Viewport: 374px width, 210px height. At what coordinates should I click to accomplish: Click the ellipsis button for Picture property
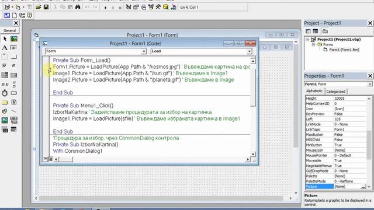(x=363, y=187)
